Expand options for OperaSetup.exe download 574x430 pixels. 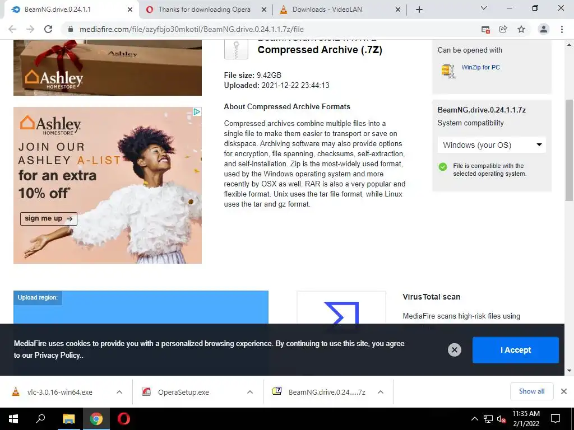250,392
